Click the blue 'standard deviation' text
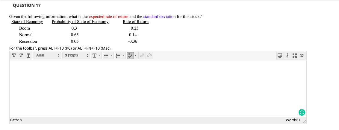Viewport: 339px width, 130px height. (x=158, y=17)
